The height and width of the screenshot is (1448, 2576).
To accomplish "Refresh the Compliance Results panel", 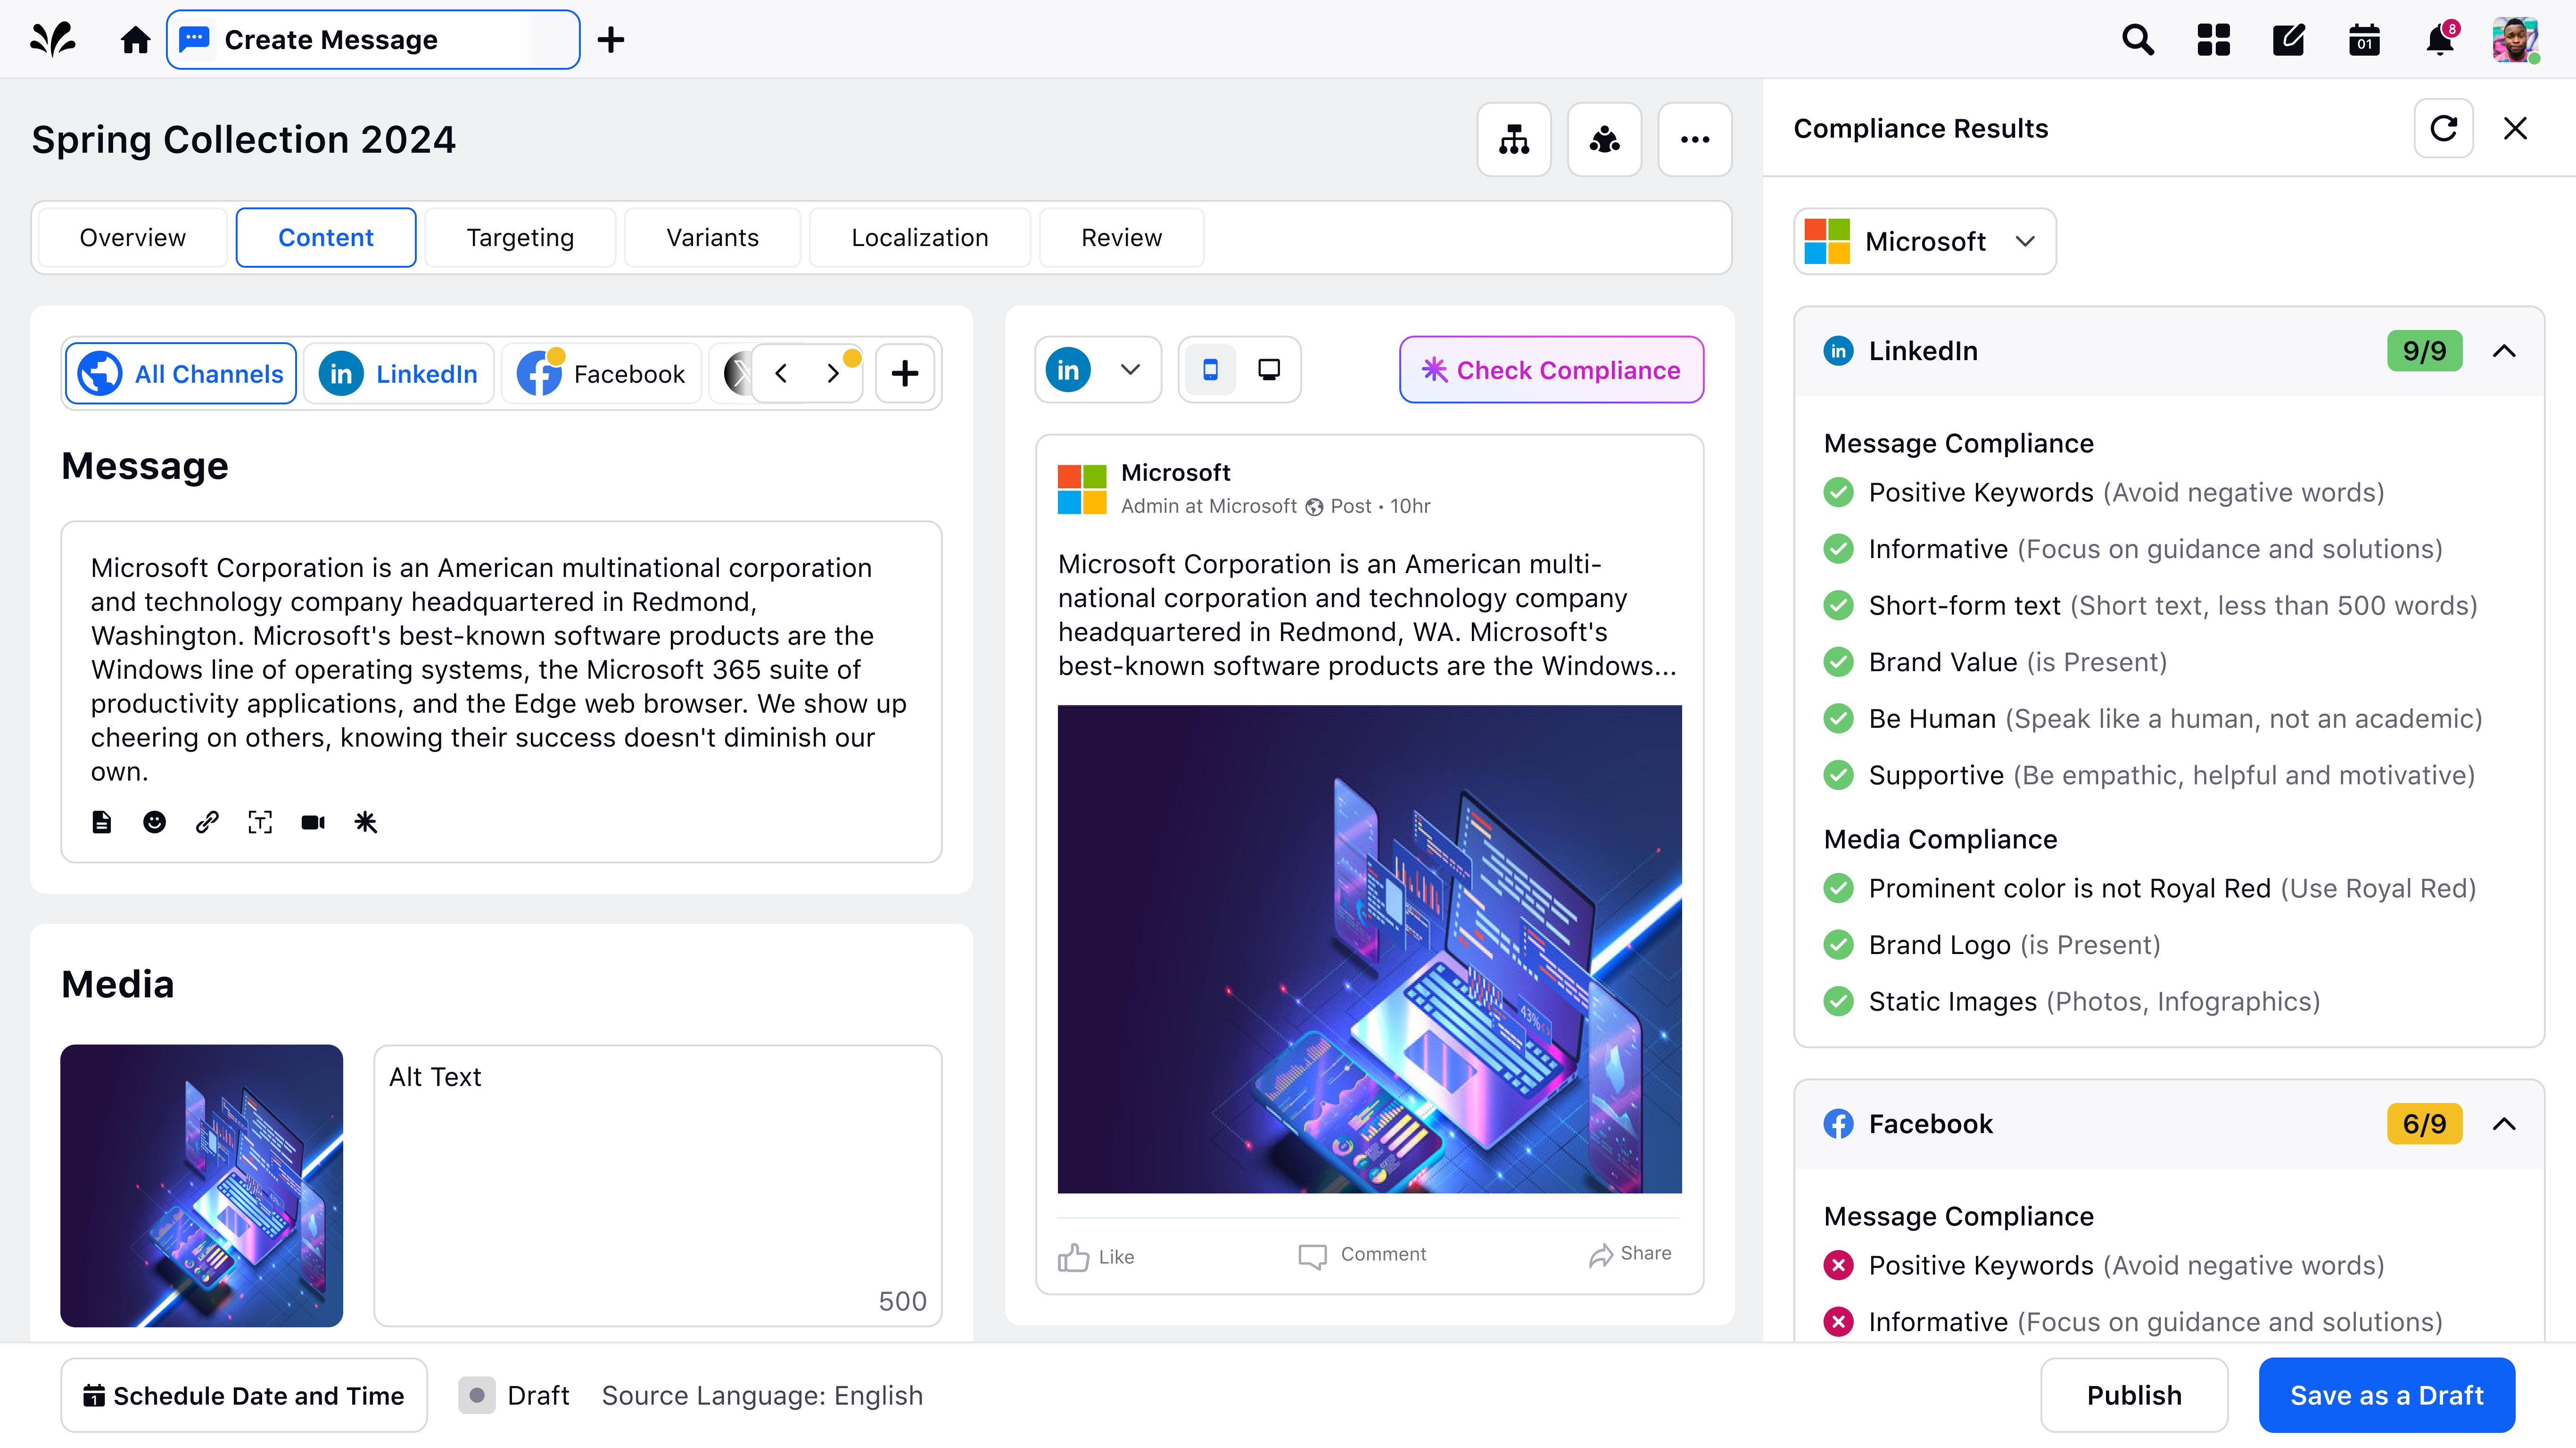I will point(2444,128).
